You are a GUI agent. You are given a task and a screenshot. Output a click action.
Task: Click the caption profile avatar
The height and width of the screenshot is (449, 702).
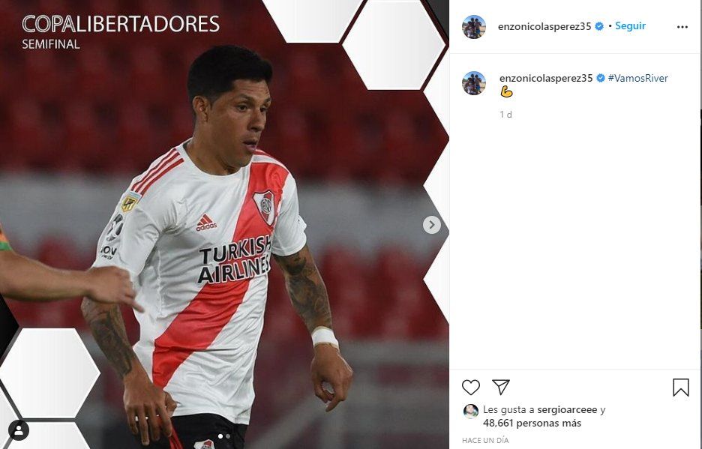click(474, 83)
